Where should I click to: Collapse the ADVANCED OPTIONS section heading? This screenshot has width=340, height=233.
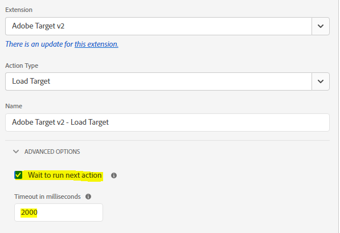tap(52, 152)
